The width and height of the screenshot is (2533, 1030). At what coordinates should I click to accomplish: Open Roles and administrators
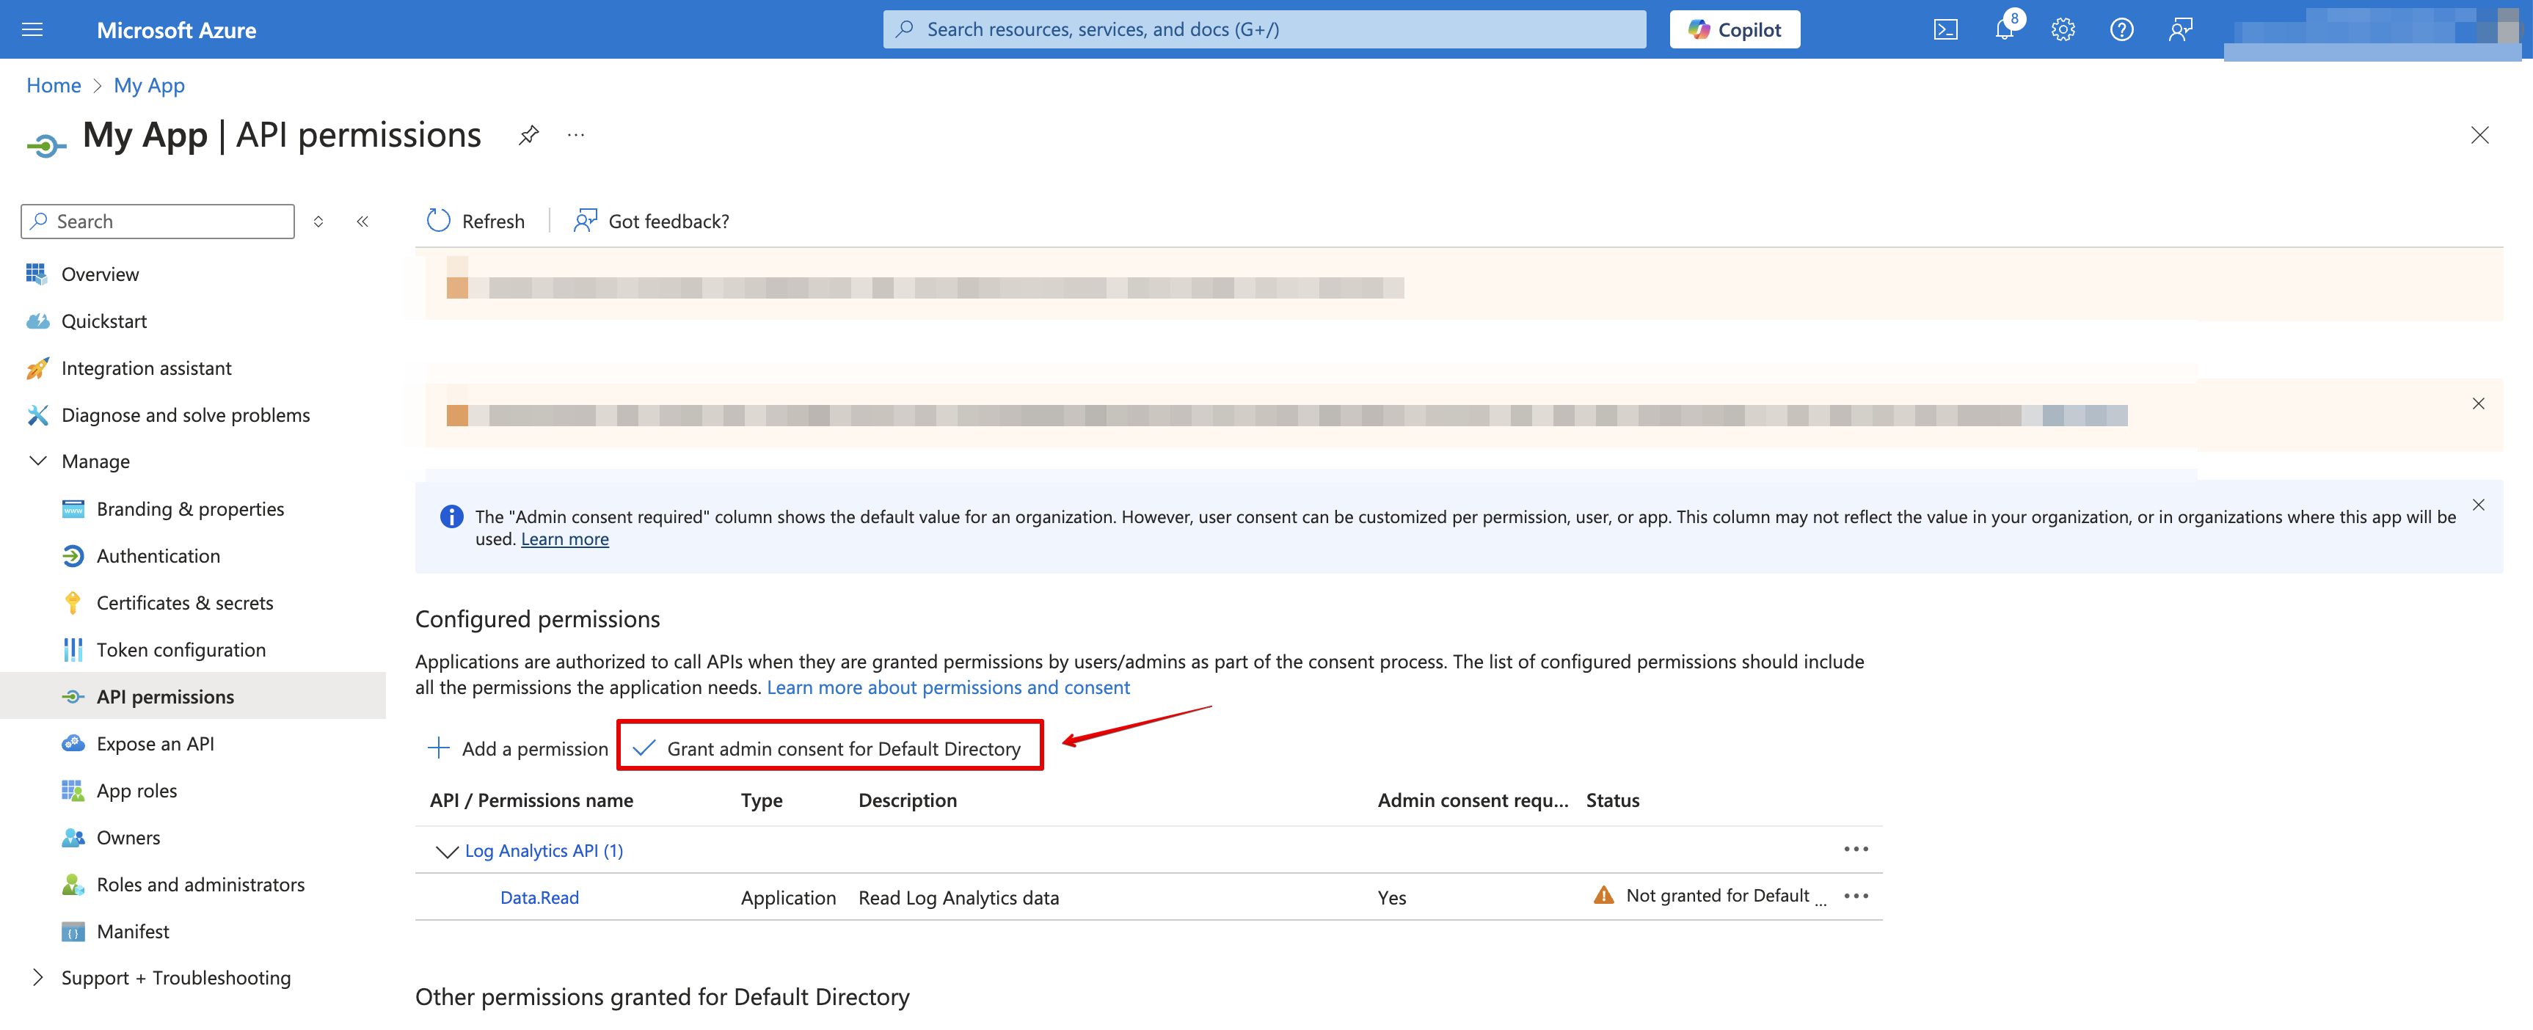point(200,885)
